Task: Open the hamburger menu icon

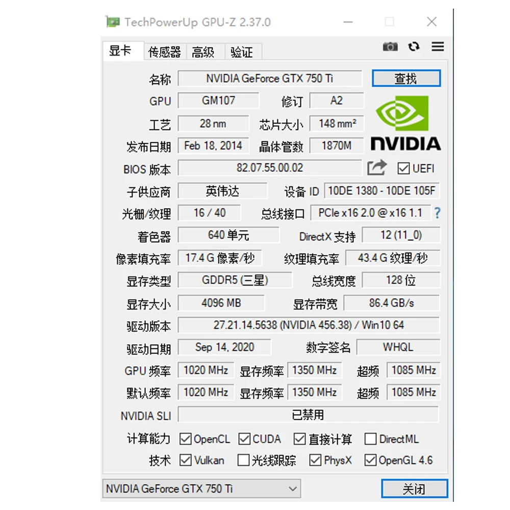Action: pos(438,46)
